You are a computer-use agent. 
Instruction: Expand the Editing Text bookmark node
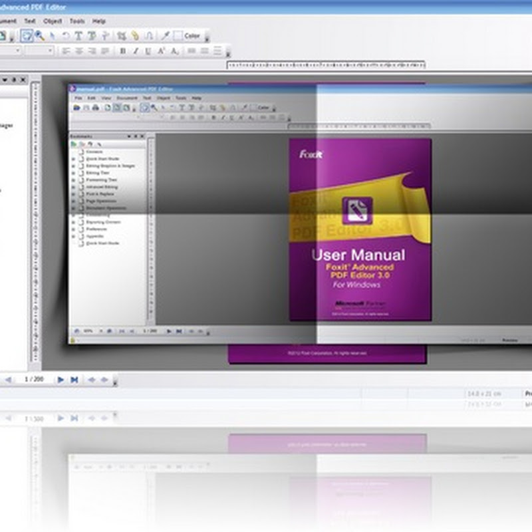pos(73,172)
